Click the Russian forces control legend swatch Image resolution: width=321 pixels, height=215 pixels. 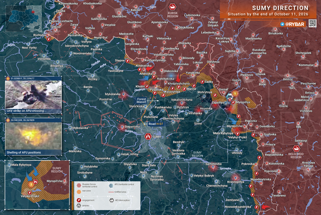pos(79,185)
